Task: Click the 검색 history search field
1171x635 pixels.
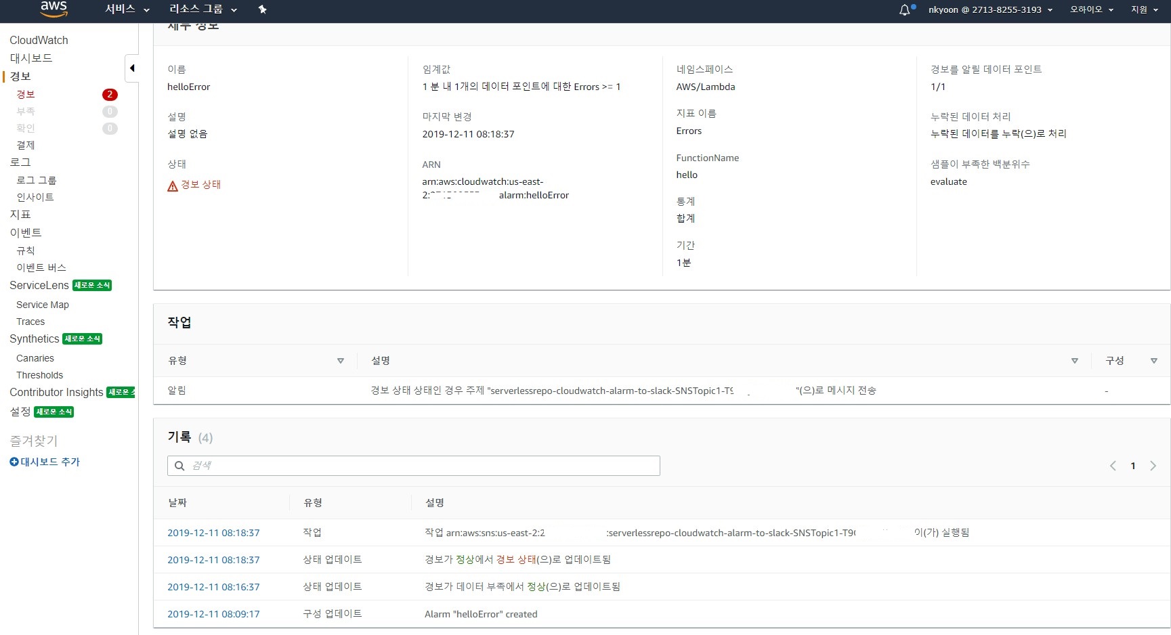Action: 414,466
